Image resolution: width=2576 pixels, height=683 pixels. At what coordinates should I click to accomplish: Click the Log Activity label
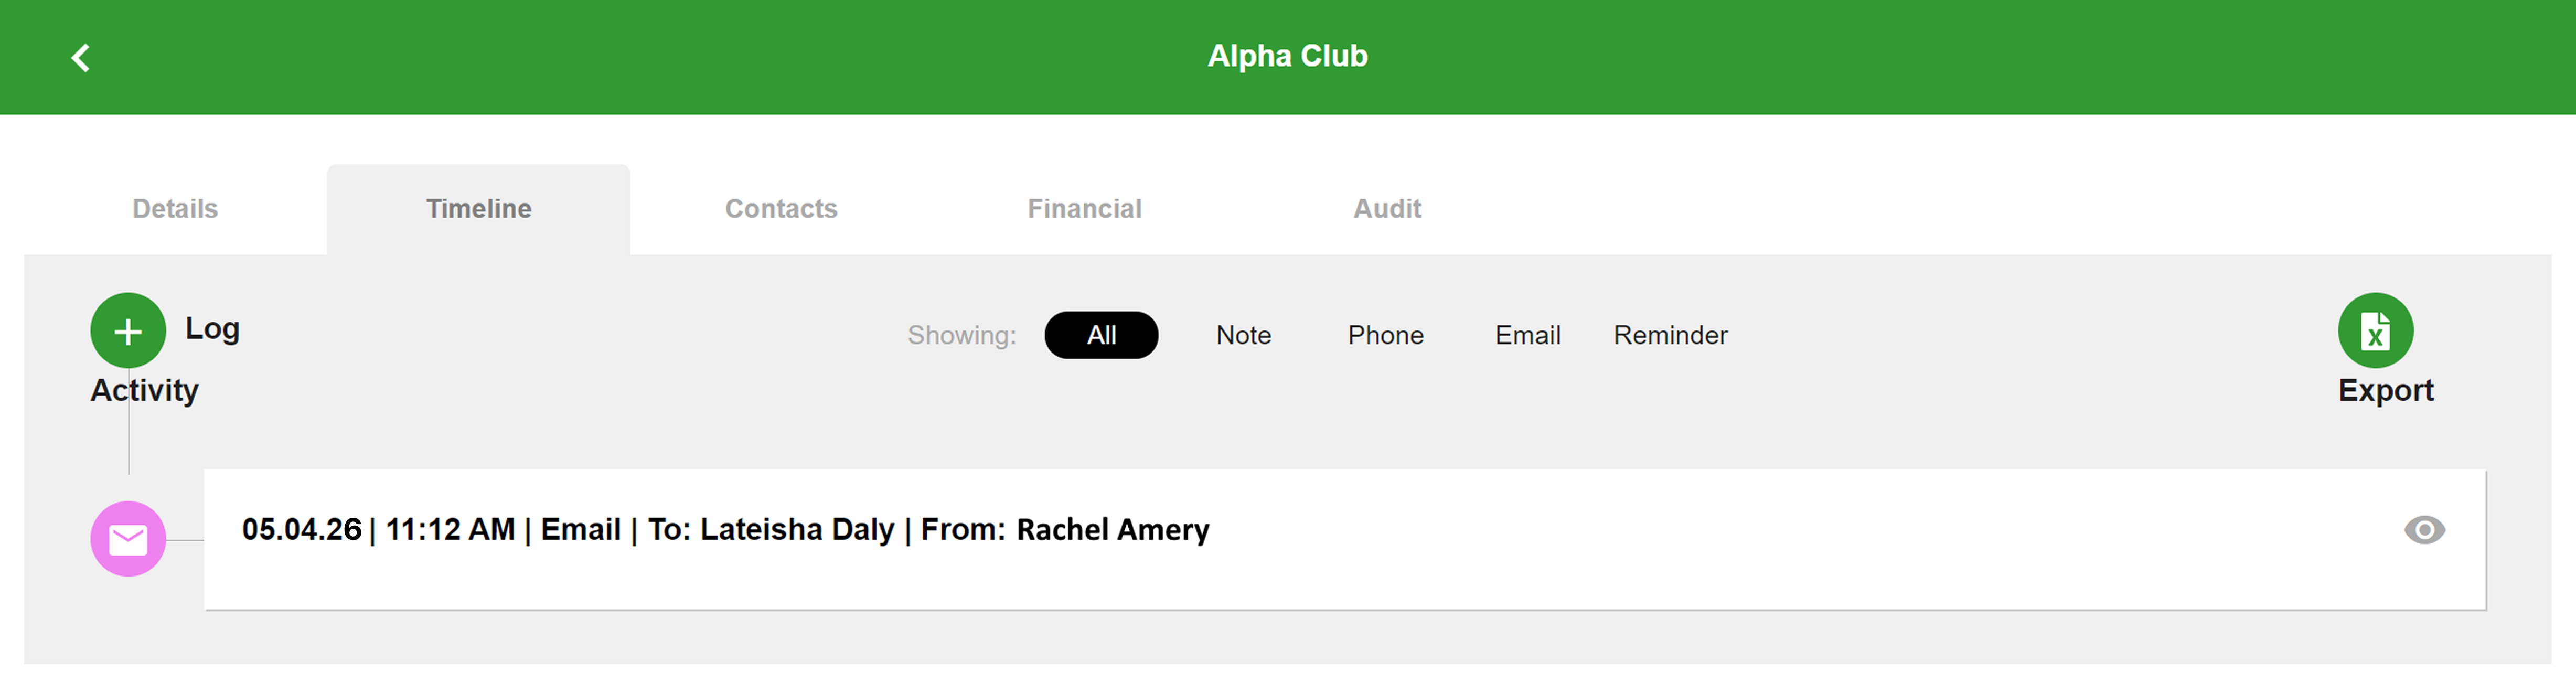(166, 359)
